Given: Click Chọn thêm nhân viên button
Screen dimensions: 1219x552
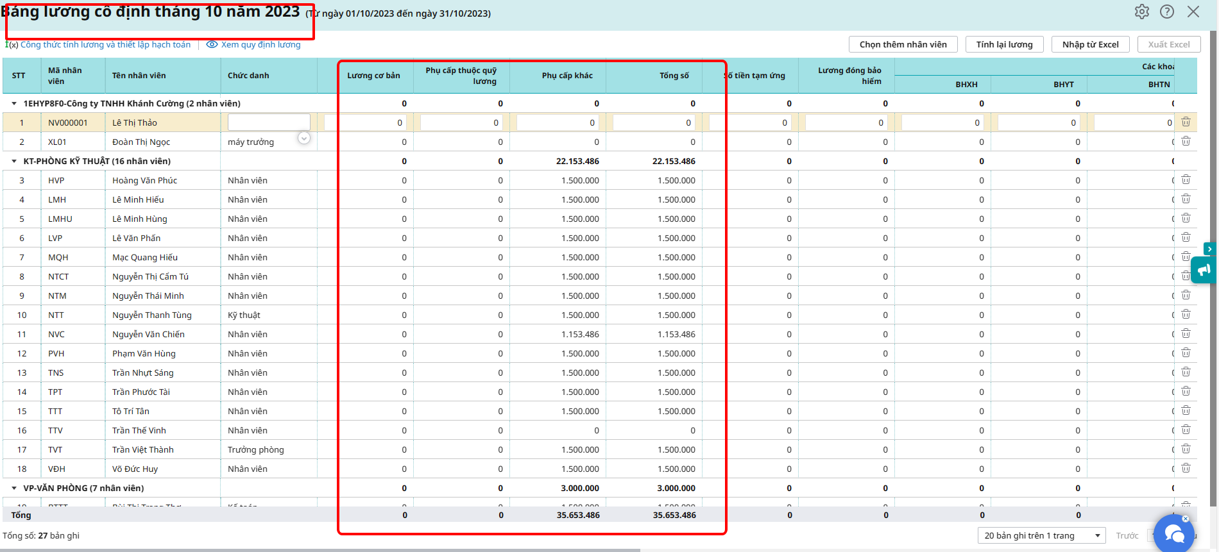Looking at the screenshot, I should point(903,44).
